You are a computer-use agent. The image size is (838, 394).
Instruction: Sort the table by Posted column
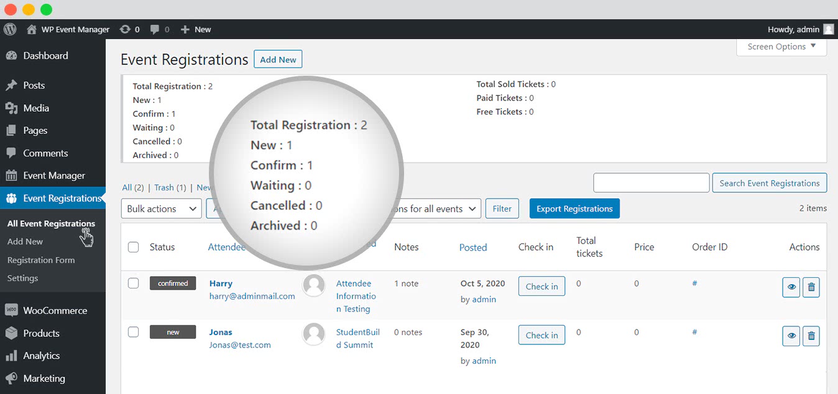click(x=472, y=247)
